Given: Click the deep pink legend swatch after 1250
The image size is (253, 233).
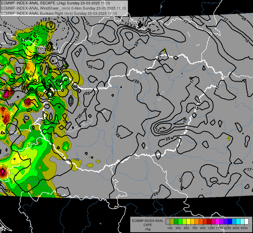Looking at the screenshot, I should tap(213, 221).
